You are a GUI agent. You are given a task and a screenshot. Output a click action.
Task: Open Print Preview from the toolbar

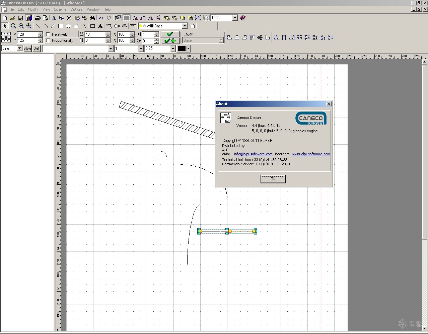click(x=46, y=18)
